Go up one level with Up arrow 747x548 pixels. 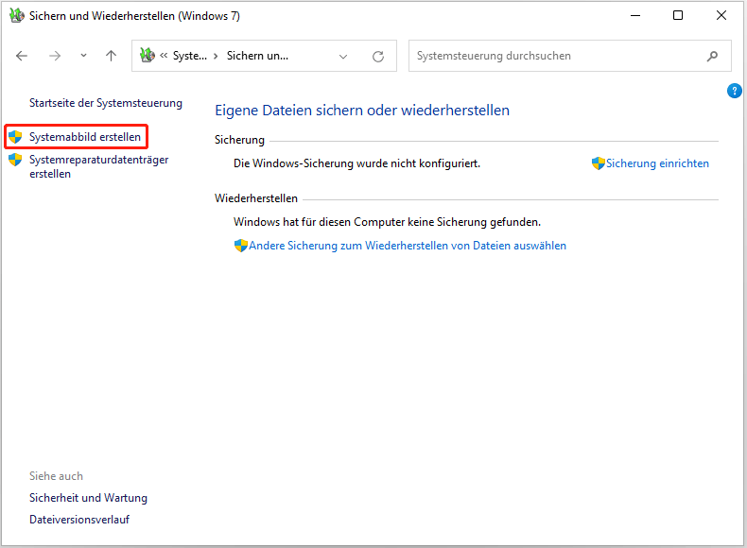point(111,56)
